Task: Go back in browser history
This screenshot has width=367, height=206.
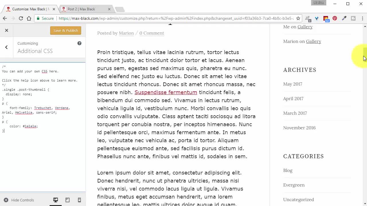Action: click(5, 18)
